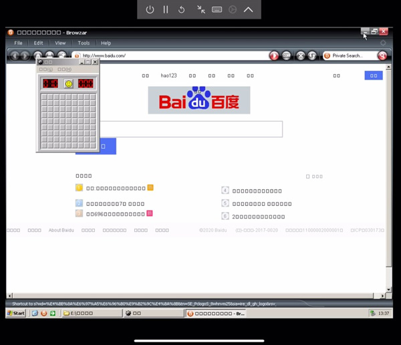Minimize the Minesweeper window

coord(82,62)
